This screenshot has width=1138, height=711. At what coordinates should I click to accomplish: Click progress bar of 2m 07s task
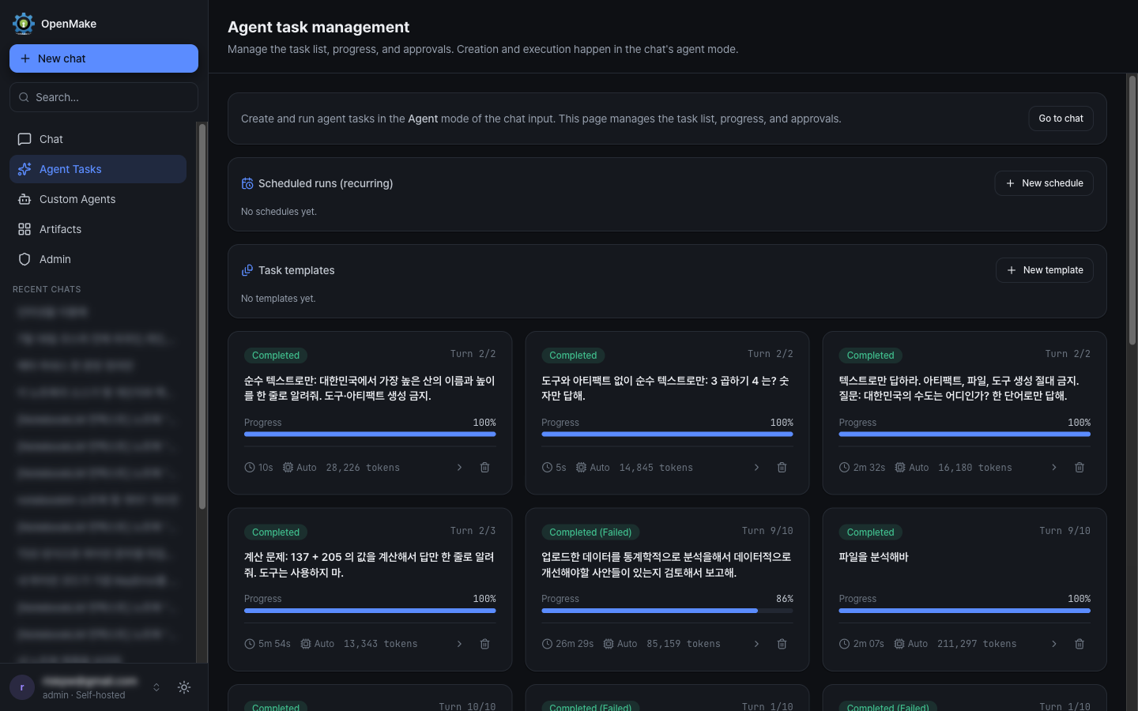pyautogui.click(x=964, y=611)
